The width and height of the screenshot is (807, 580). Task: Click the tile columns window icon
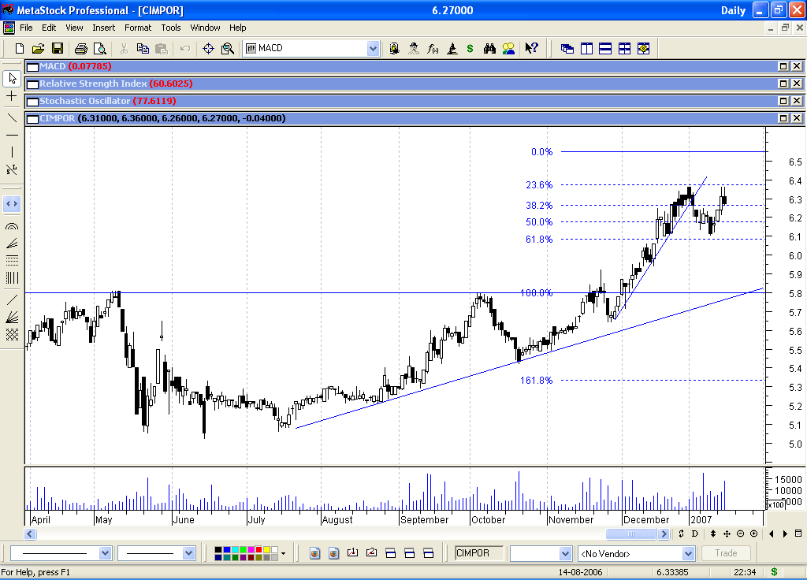(586, 48)
